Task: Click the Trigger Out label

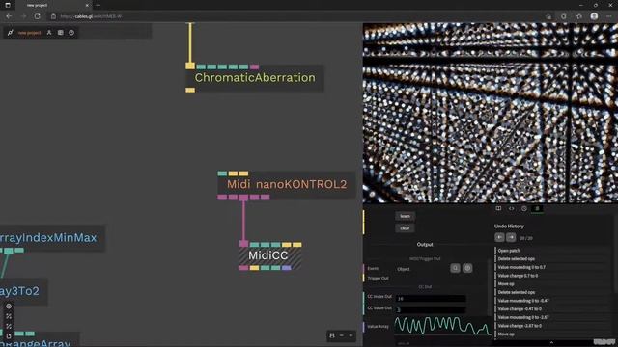Action: [x=378, y=279]
